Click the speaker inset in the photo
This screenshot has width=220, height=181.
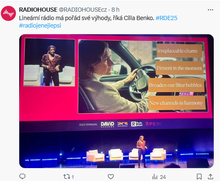(x=49, y=62)
